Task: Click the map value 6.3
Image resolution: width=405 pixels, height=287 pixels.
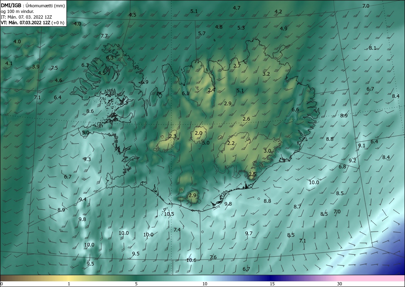Action: 85,65
